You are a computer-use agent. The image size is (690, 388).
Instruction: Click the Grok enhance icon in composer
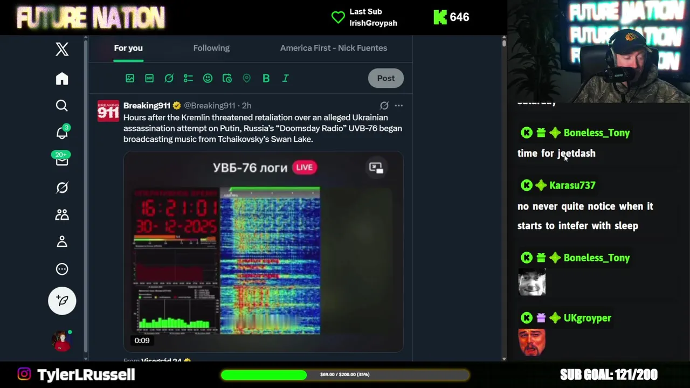(169, 78)
